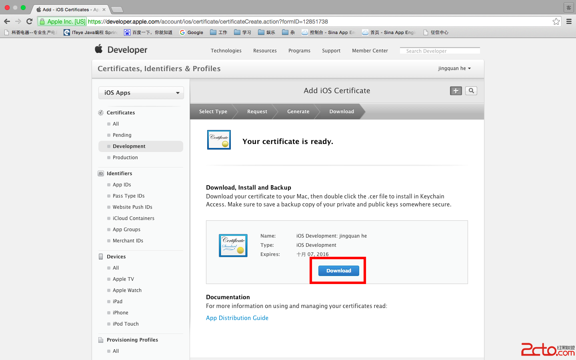Expand the iOS Apps platform dropdown
Viewport: 576px width, 360px height.
[x=141, y=93]
